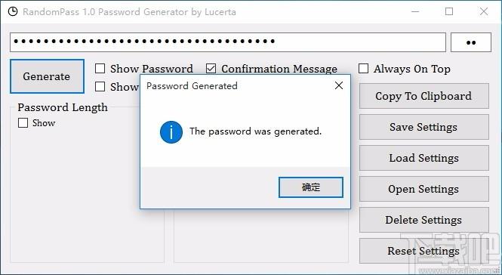Maximize the RandomPass window
502x275 pixels.
[449, 12]
